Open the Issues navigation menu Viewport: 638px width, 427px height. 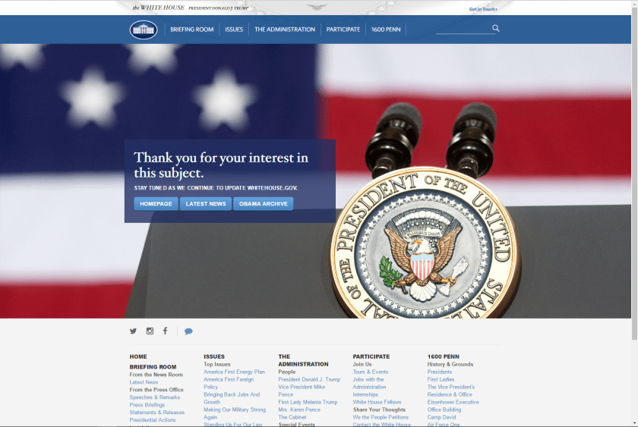tap(234, 30)
